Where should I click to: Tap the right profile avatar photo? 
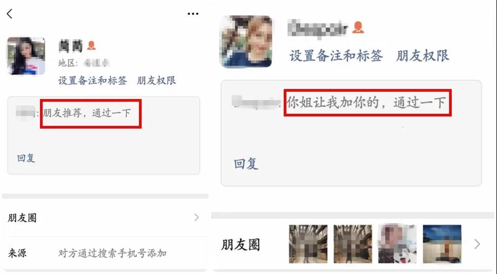pyautogui.click(x=246, y=41)
